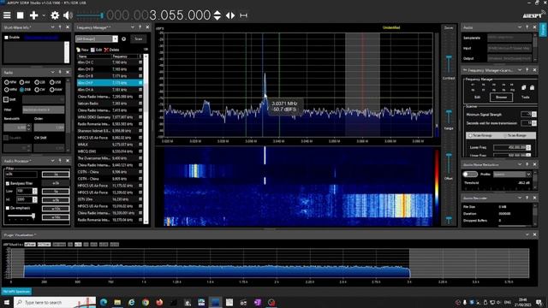Open the Filter type dropdown in the Radio panel
This screenshot has width=548, height=308.
click(44, 110)
